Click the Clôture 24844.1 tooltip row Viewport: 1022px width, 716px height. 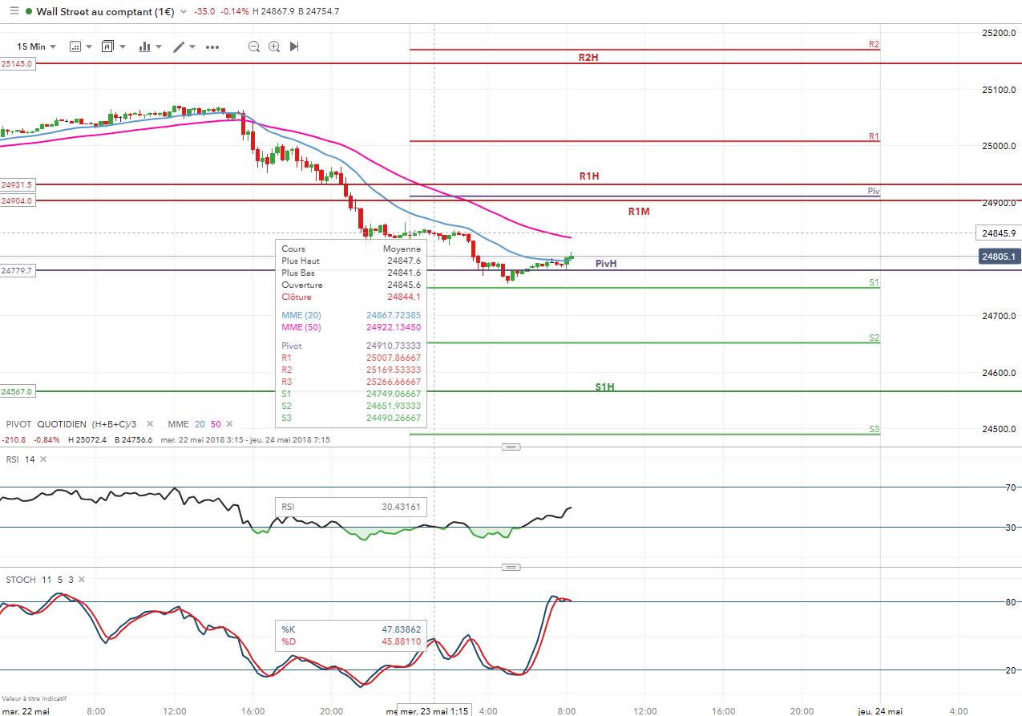click(351, 297)
